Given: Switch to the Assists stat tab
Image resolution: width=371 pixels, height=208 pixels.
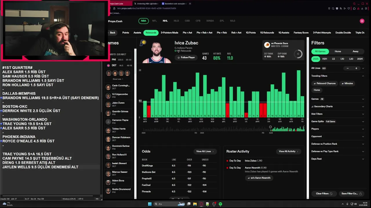Looking at the screenshot, I should coord(137,33).
